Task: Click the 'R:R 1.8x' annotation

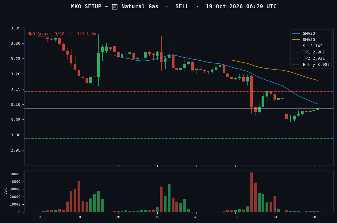Action: (x=86, y=34)
